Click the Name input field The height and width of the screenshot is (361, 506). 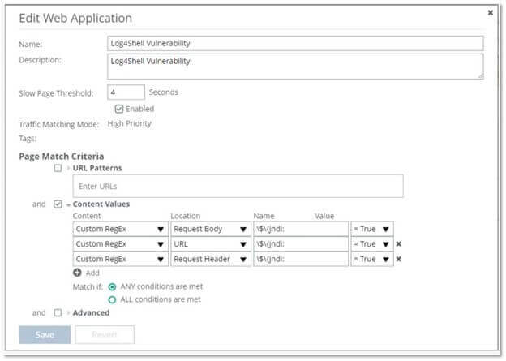click(x=295, y=43)
